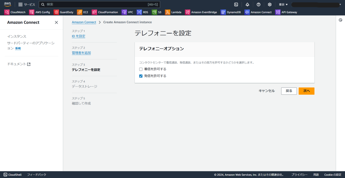Open the services grid menu icon

pyautogui.click(x=20, y=5)
